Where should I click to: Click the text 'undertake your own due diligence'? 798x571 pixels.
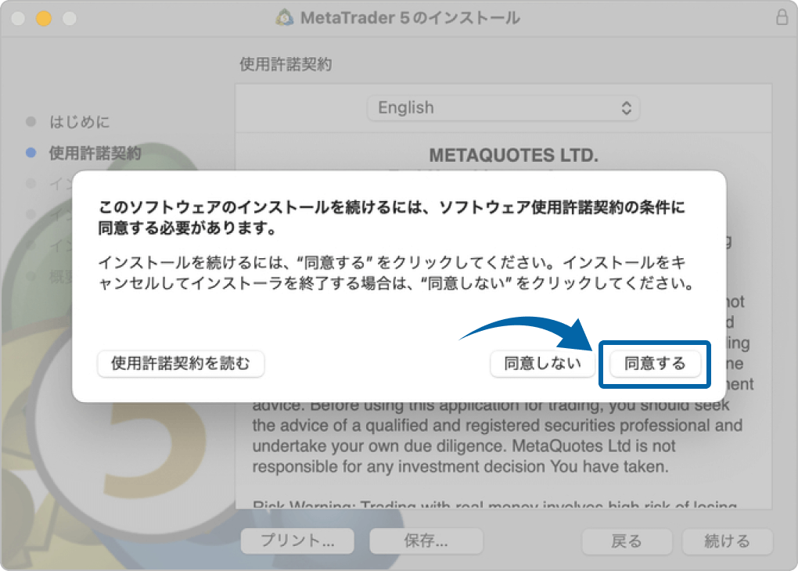click(379, 446)
